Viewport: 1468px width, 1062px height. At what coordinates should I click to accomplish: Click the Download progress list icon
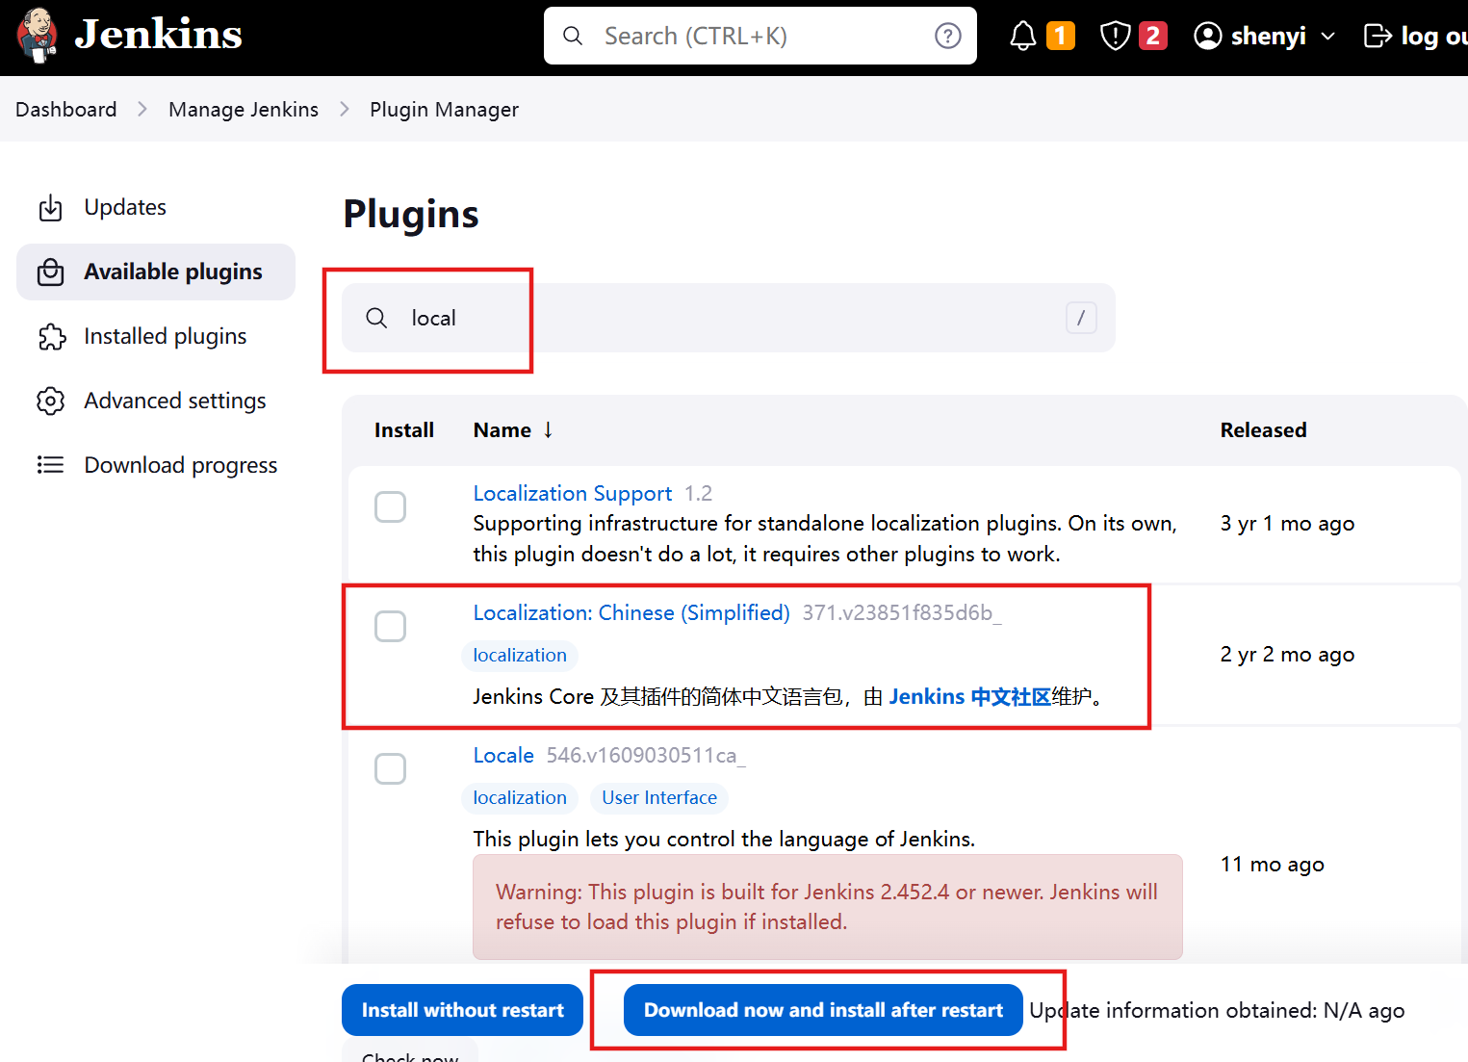coord(50,465)
